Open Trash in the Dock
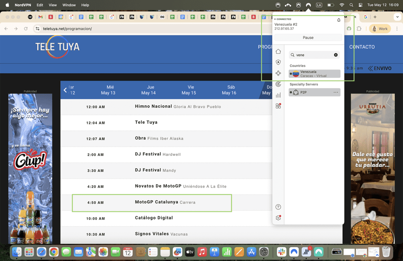This screenshot has height=261, width=403. [x=386, y=252]
